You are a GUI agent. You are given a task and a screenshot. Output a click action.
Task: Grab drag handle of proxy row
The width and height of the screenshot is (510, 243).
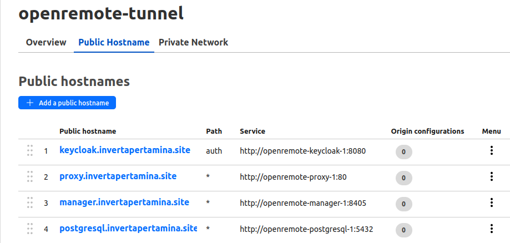30,176
